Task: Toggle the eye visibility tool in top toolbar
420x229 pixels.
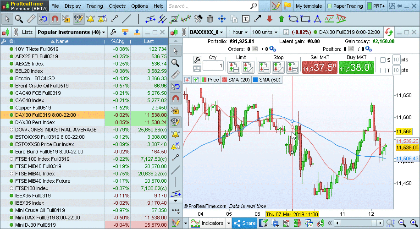Action: (x=78, y=19)
